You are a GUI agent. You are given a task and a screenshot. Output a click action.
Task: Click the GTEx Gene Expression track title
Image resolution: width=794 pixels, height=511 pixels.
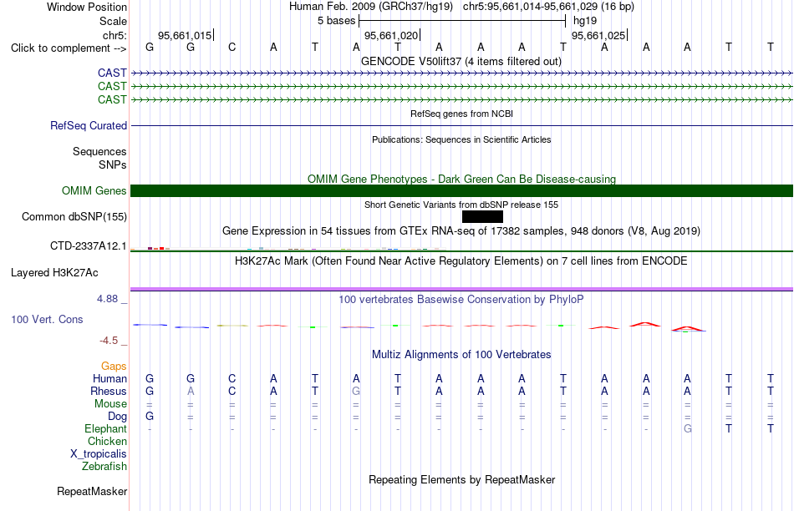[x=461, y=230]
